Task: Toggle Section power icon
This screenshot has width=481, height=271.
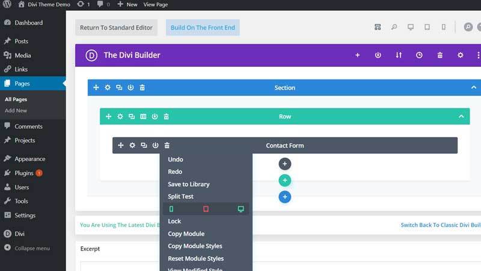Action: coord(130,87)
